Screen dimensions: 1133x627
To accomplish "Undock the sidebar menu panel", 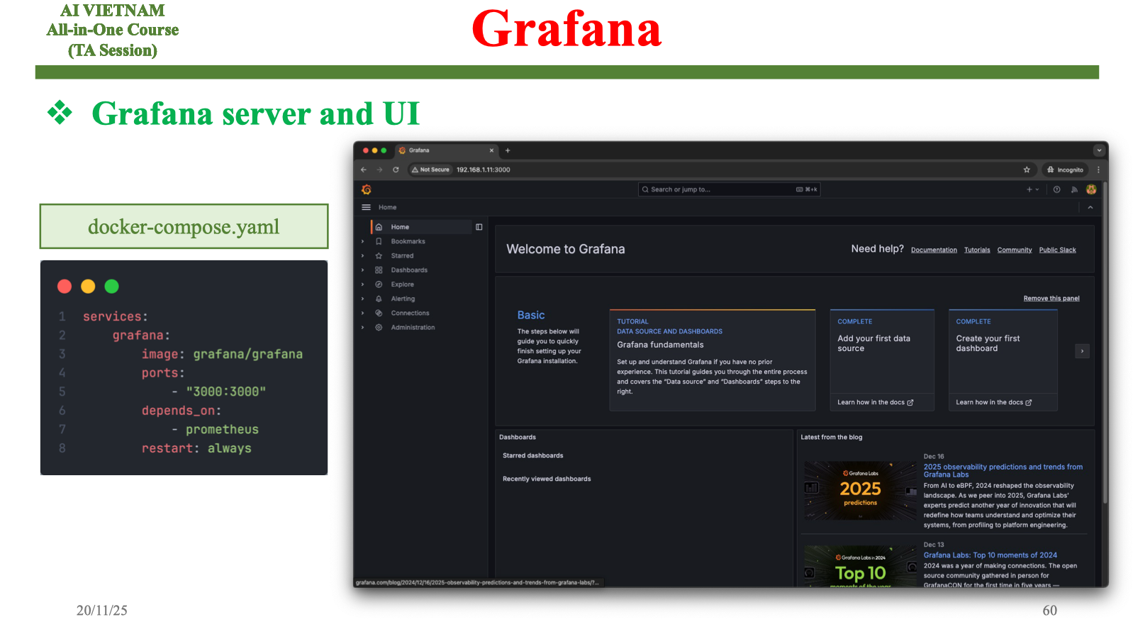I will 479,227.
